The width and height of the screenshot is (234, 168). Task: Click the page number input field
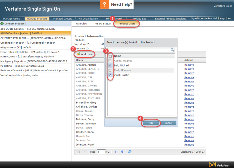(101, 152)
